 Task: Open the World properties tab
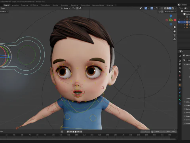(x=180, y=75)
